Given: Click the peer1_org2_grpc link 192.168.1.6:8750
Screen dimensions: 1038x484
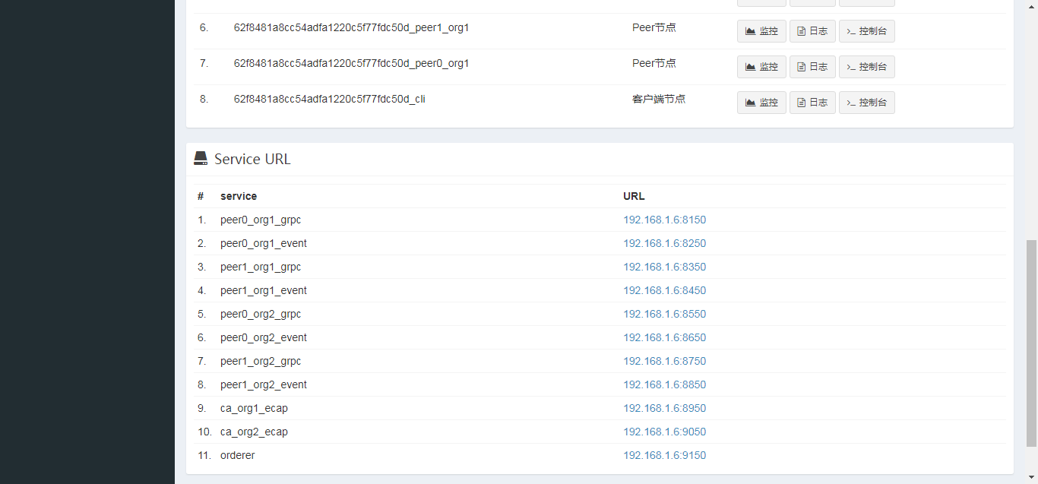Looking at the screenshot, I should pos(664,362).
